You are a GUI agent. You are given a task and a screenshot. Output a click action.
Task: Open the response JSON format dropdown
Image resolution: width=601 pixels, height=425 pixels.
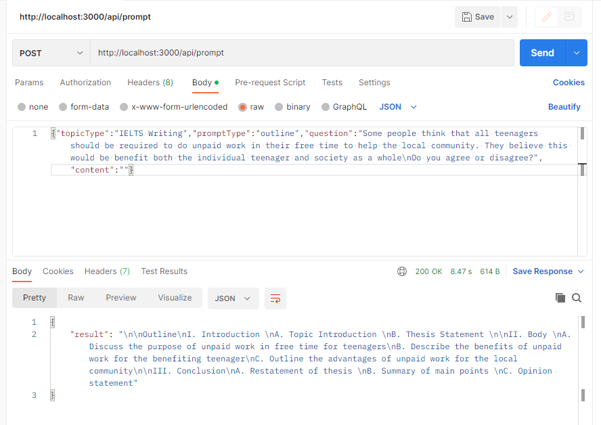(x=233, y=298)
